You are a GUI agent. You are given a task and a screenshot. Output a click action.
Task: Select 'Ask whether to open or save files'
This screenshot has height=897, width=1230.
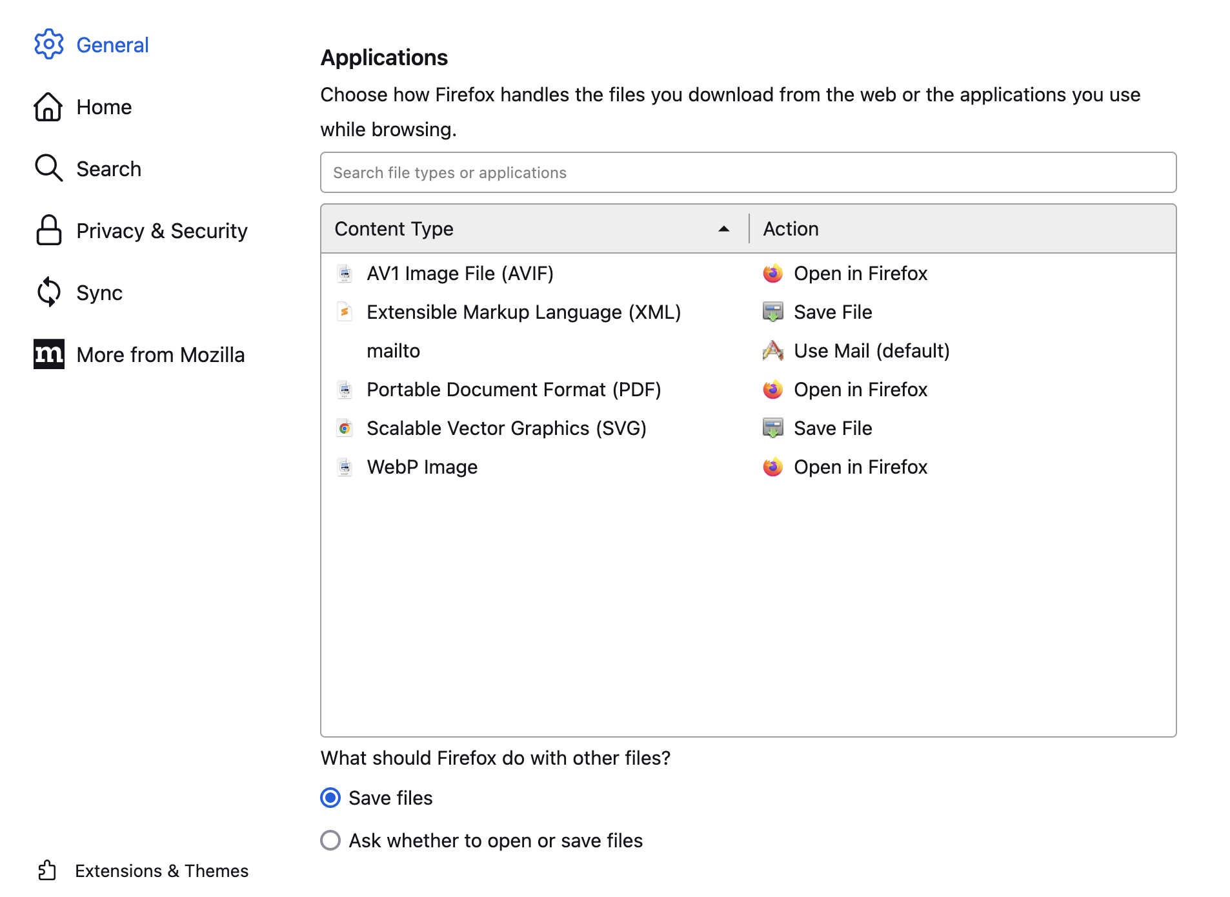pyautogui.click(x=330, y=840)
